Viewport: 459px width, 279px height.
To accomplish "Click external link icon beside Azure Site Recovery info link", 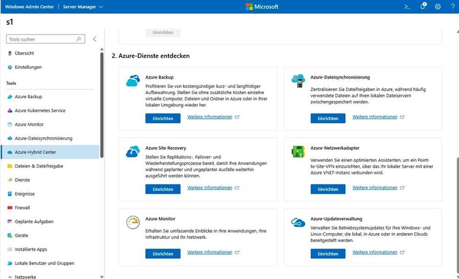I will (x=237, y=188).
